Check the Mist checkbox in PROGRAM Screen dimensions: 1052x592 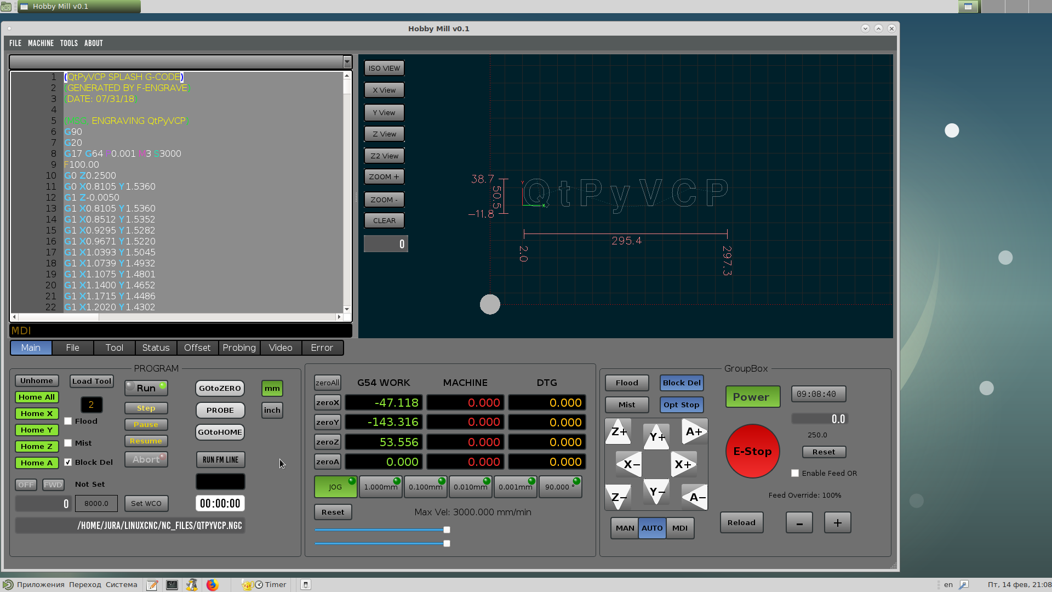pyautogui.click(x=68, y=443)
